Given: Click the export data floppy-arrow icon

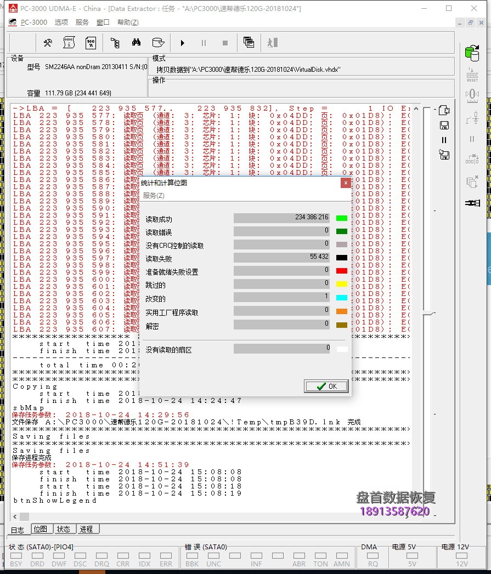Looking at the screenshot, I should [444, 155].
